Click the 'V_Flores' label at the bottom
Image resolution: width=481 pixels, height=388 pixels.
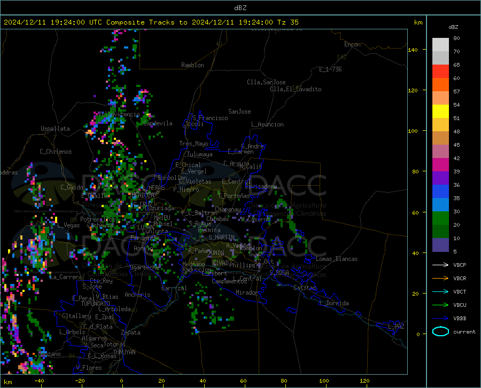(x=89, y=368)
